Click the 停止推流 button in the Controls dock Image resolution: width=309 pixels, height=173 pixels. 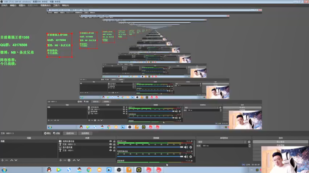click(280, 142)
